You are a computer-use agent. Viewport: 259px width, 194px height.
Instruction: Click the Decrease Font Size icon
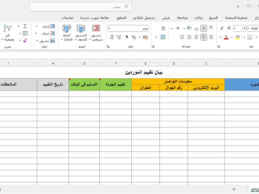(222, 28)
